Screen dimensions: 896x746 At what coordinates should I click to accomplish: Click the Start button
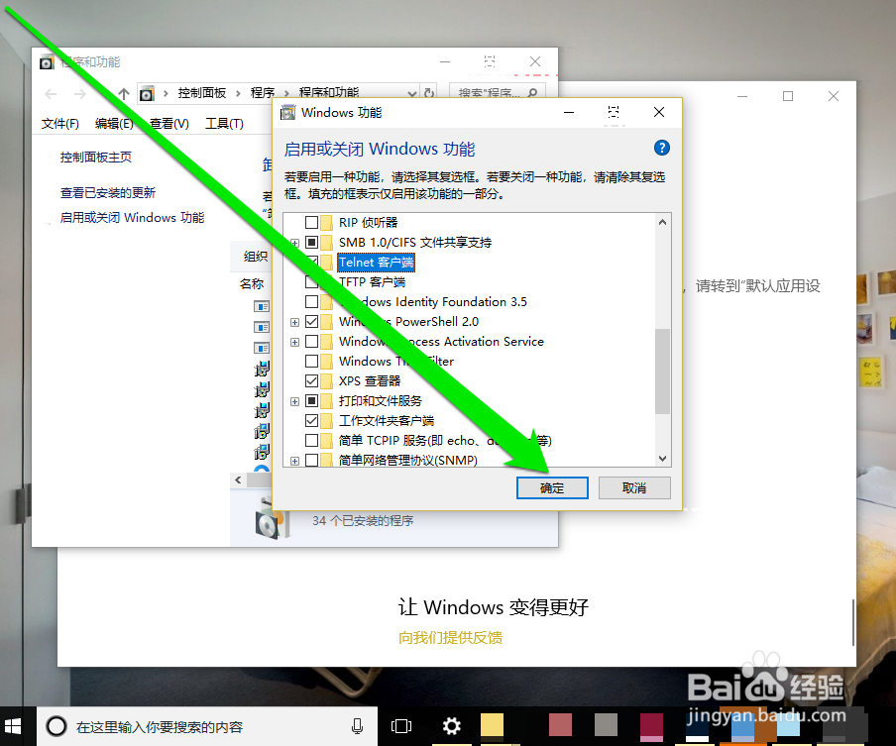coord(13,726)
